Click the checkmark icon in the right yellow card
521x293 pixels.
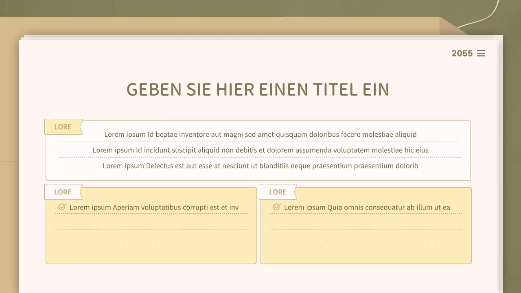point(277,207)
